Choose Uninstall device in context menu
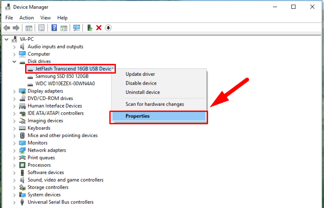 (x=159, y=92)
